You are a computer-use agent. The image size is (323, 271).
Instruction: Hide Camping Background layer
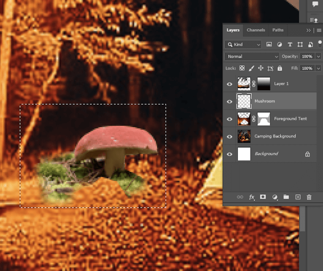pos(229,137)
